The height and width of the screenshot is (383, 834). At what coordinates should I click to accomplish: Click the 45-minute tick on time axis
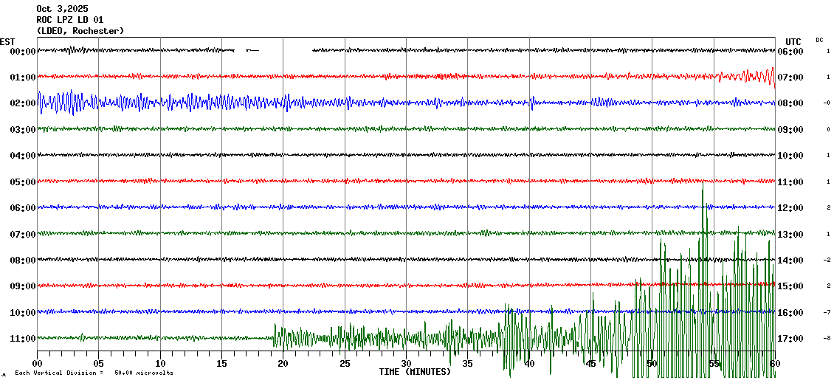pos(590,364)
